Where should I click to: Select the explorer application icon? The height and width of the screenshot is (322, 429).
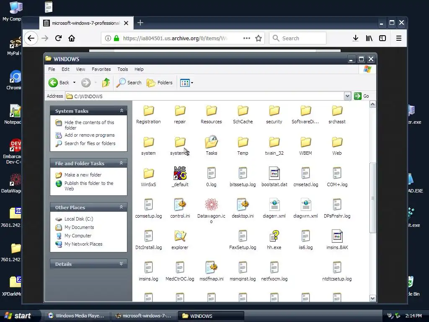click(x=180, y=240)
